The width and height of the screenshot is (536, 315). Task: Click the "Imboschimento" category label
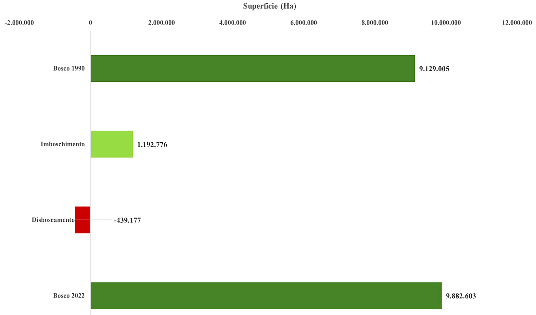[63, 144]
